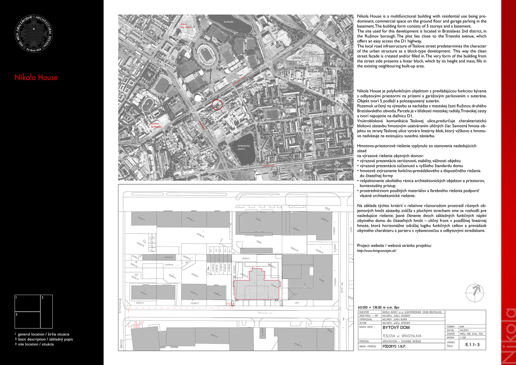Click 'BYTOVÝ DOM' in title block
The height and width of the screenshot is (365, 516).
[396, 328]
